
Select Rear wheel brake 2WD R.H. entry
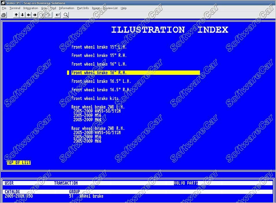tap(98, 128)
